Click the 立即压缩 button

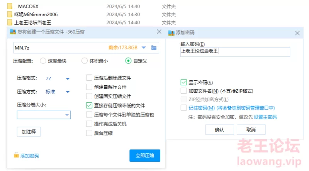[145, 156]
